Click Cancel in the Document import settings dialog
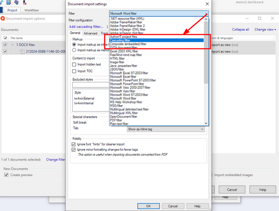Image resolution: width=279 pixels, height=211 pixels. click(173, 206)
